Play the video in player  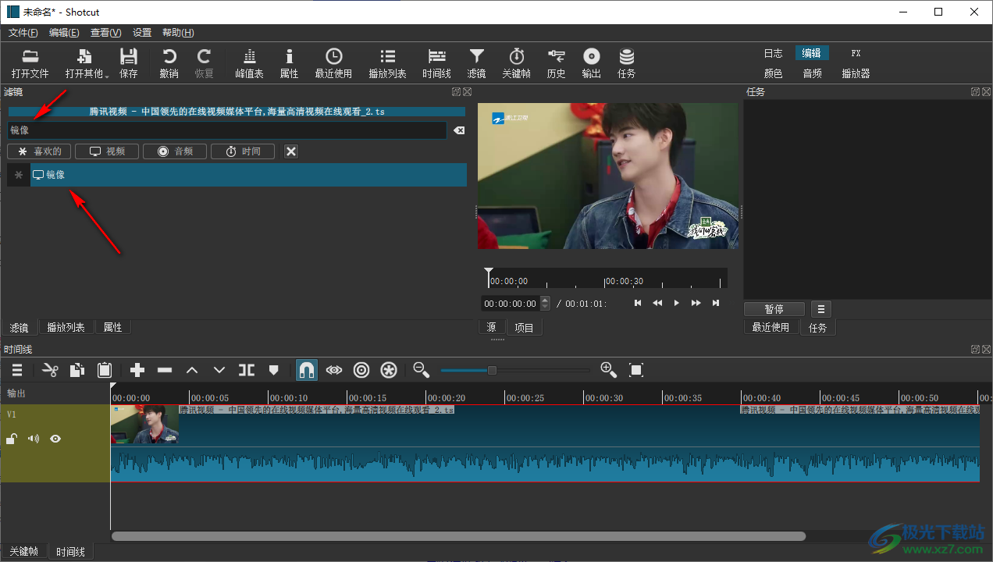(677, 303)
